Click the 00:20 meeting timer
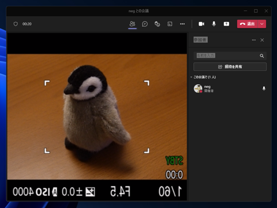Image resolution: width=277 pixels, height=208 pixels. [x=27, y=24]
